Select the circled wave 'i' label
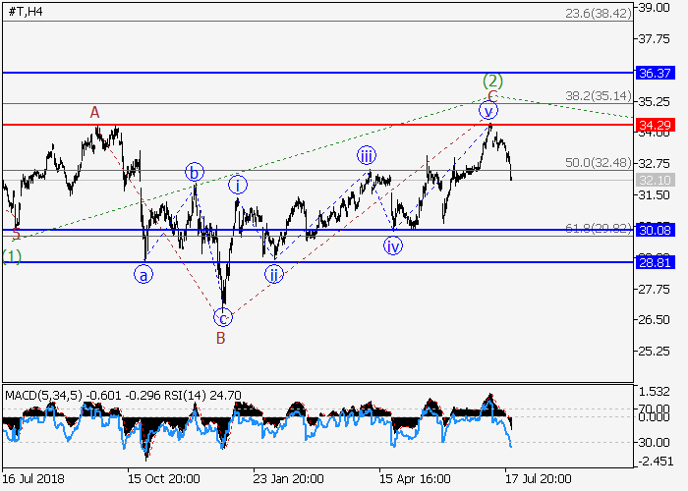688x491 pixels. (238, 184)
